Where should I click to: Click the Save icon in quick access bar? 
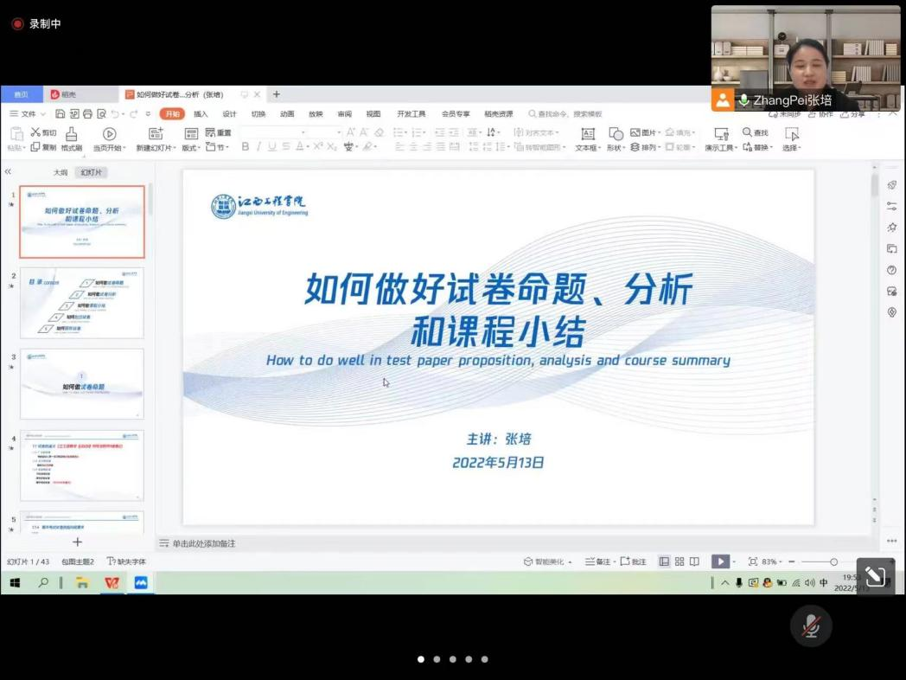(60, 114)
